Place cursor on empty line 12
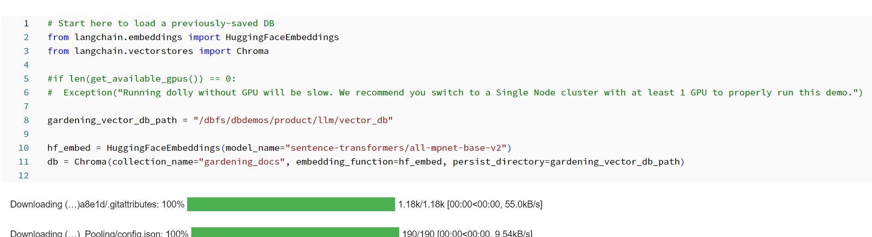Screen dimensions: 872x237 click(185, 176)
